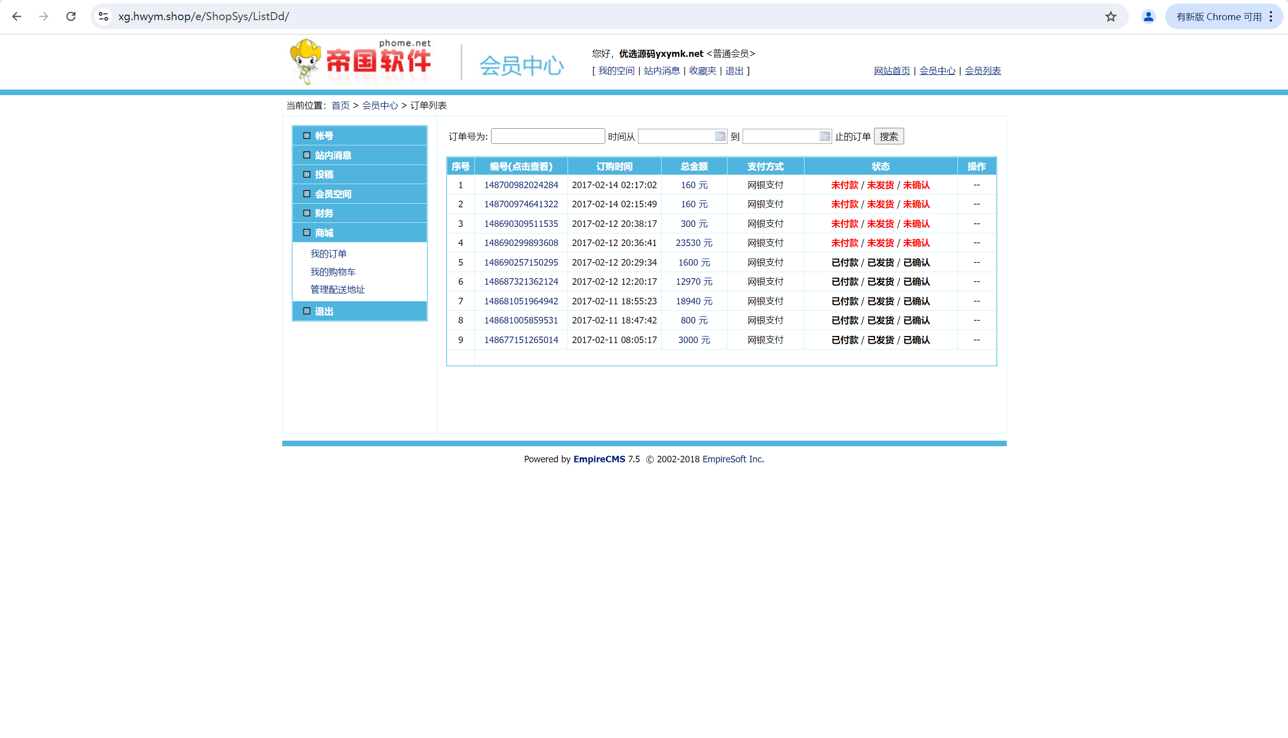Viewport: 1288px width, 738px height.
Task: Open 会员列表 top-right link
Action: click(x=982, y=70)
